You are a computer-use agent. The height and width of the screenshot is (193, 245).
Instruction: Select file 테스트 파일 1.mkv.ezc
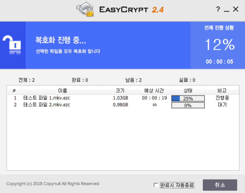pyautogui.click(x=47, y=98)
